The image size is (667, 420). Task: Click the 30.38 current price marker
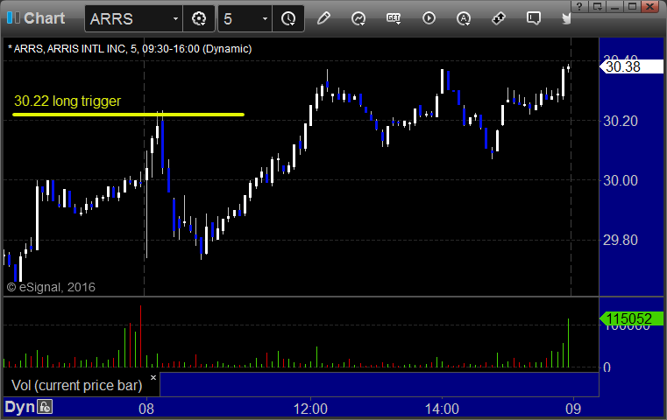631,66
